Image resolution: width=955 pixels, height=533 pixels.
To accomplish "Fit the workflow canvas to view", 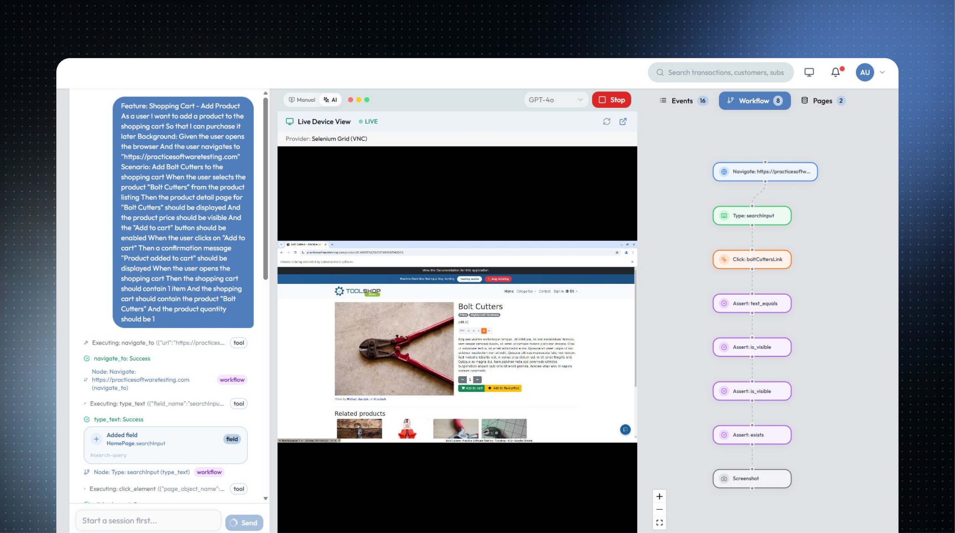I will tap(659, 523).
